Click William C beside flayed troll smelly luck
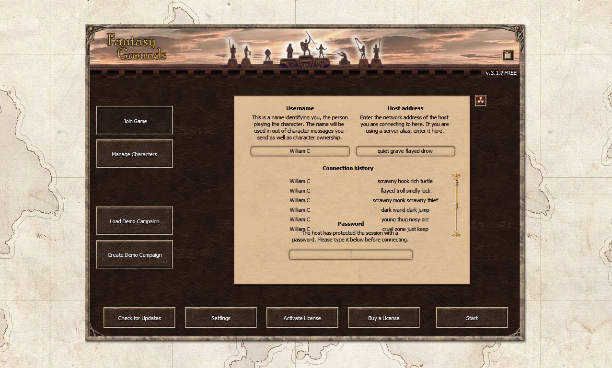The height and width of the screenshot is (368, 612). [x=300, y=191]
